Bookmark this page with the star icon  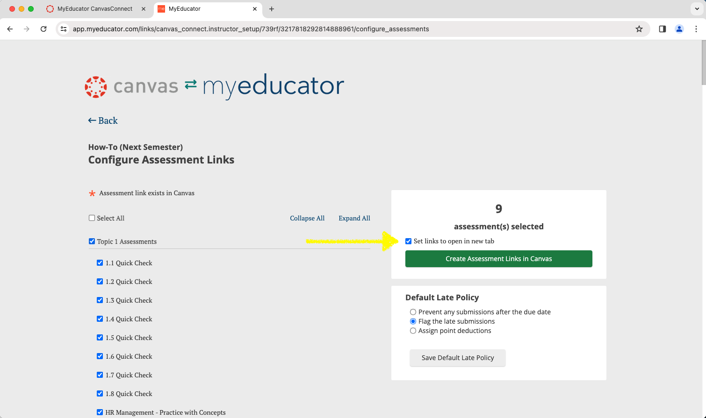[x=639, y=29]
